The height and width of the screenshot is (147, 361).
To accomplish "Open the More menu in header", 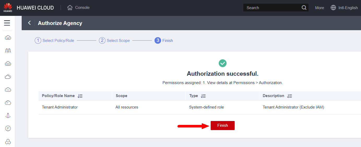I will (319, 8).
